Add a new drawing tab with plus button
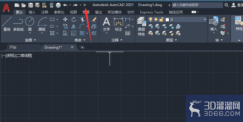243x122 pixels. 82,47
